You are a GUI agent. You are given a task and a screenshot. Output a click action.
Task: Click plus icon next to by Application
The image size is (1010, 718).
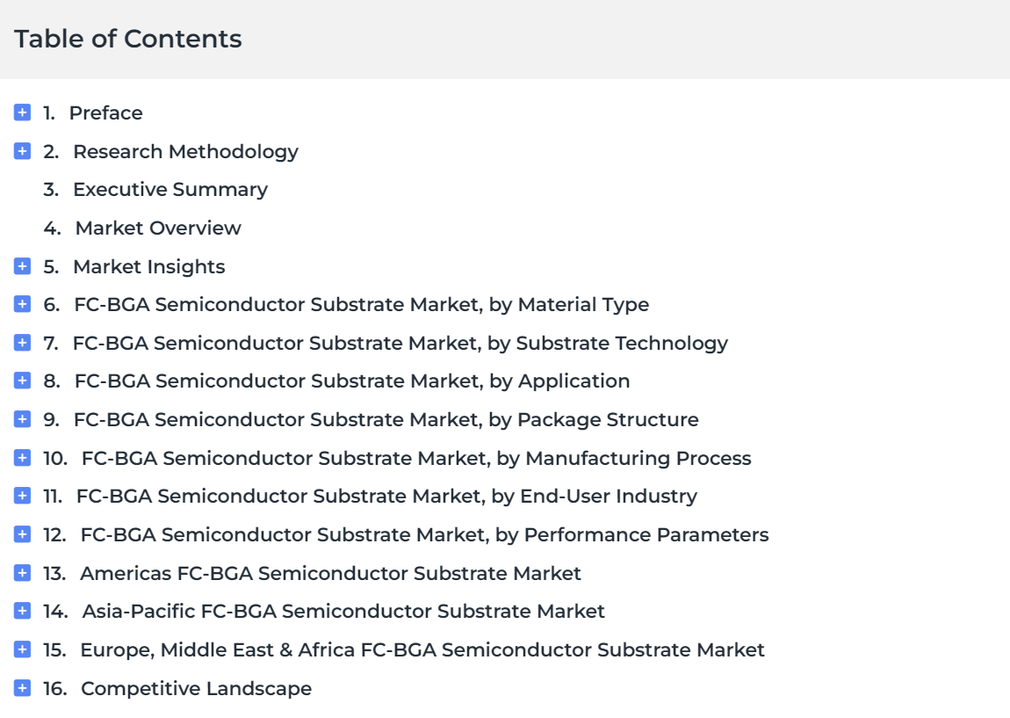click(22, 381)
